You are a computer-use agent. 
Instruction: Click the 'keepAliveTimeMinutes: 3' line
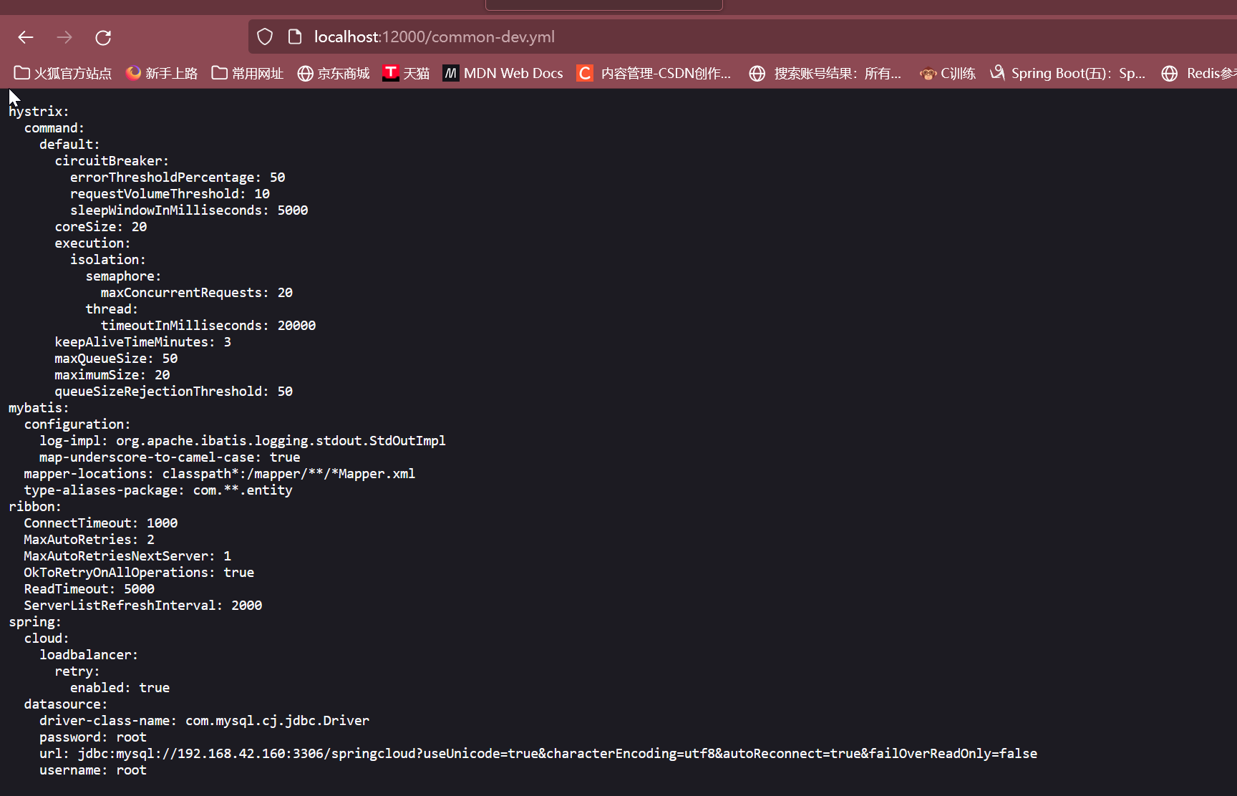143,342
